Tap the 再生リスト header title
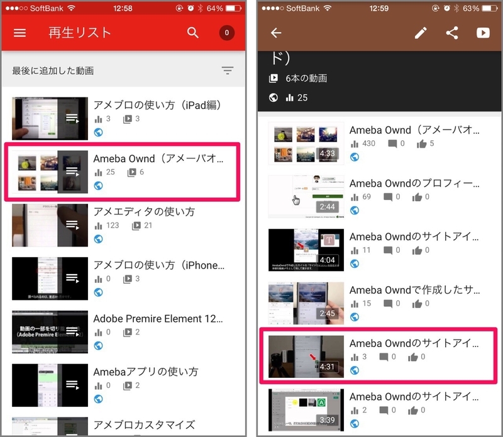 pos(80,33)
